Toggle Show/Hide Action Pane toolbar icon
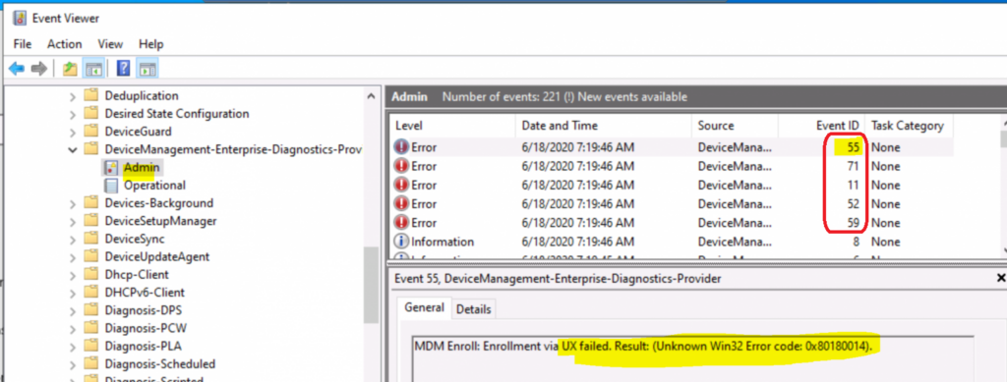The image size is (1007, 382). click(148, 69)
